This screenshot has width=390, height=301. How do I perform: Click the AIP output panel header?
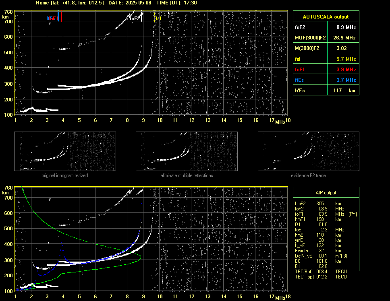point(326,192)
